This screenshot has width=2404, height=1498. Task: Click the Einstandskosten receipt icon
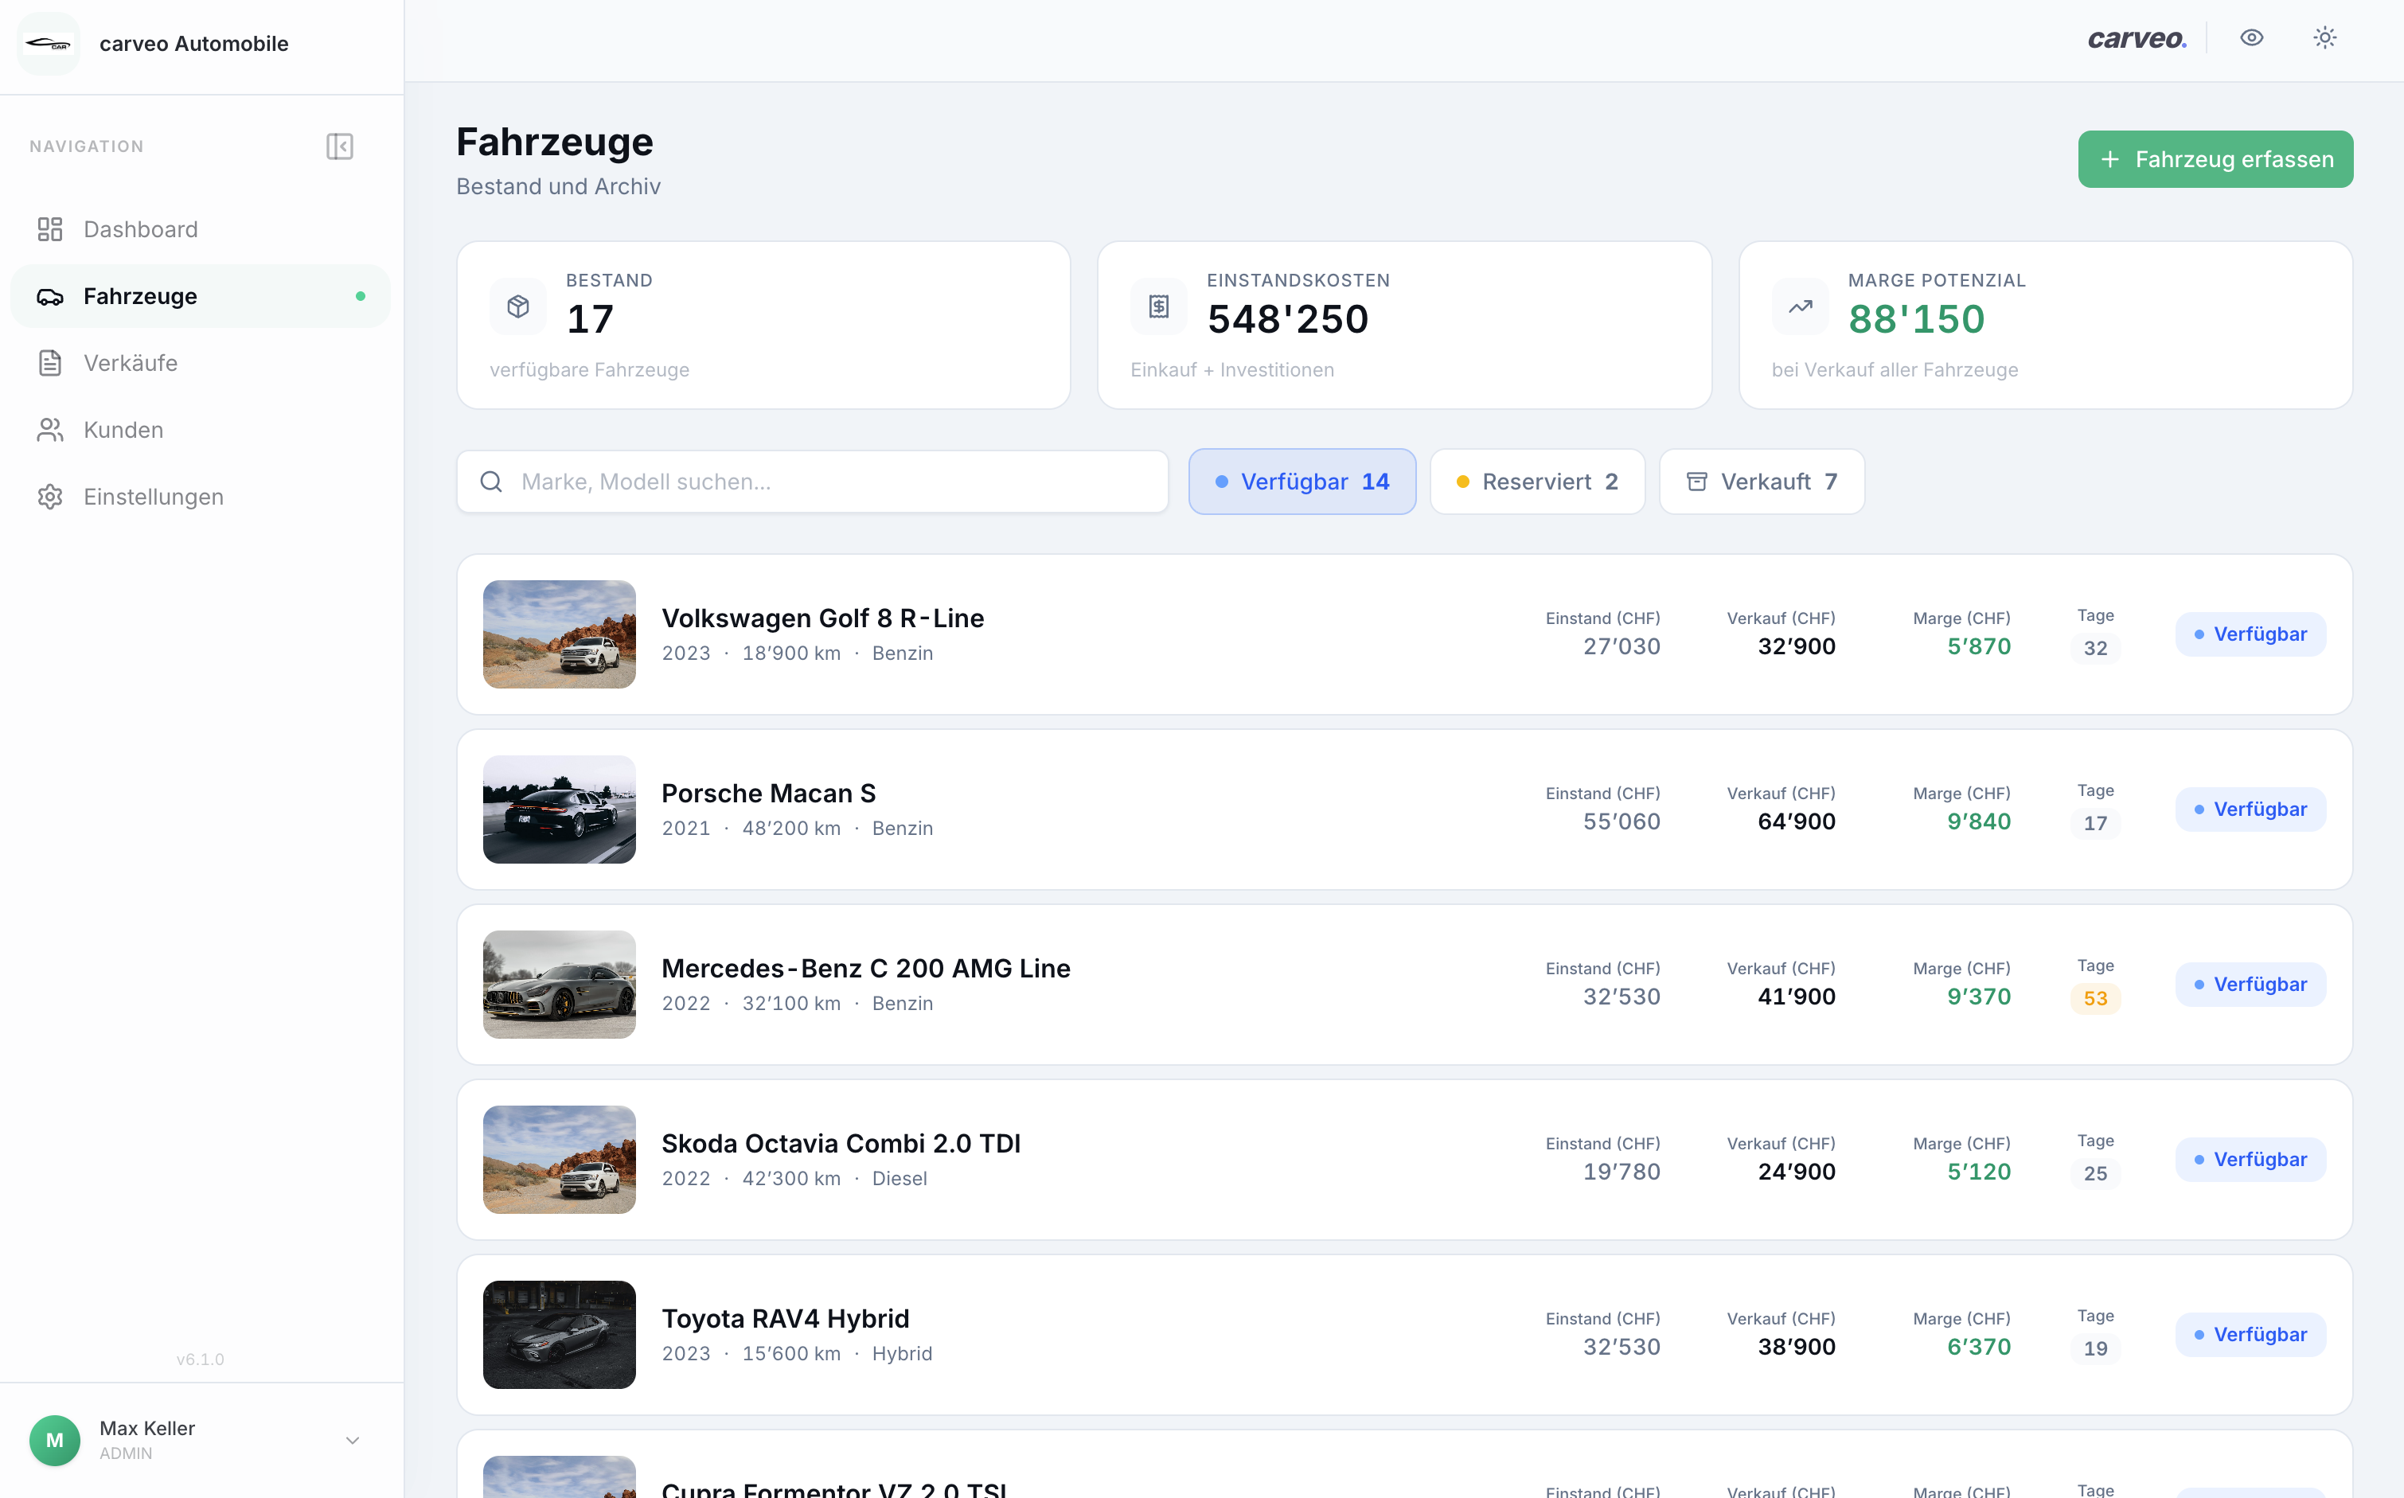tap(1159, 306)
